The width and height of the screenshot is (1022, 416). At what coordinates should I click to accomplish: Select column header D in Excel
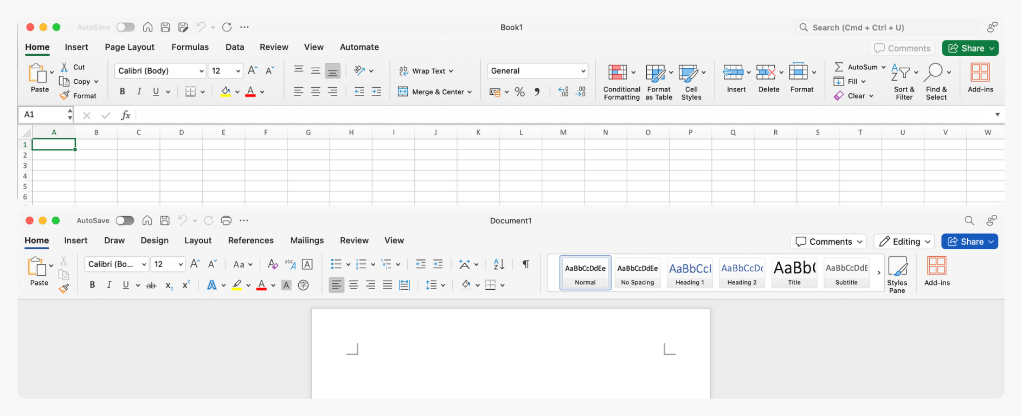click(181, 132)
